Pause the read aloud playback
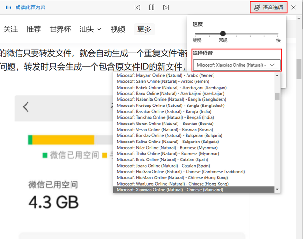Screen dimensions: 303x239 (151, 8)
